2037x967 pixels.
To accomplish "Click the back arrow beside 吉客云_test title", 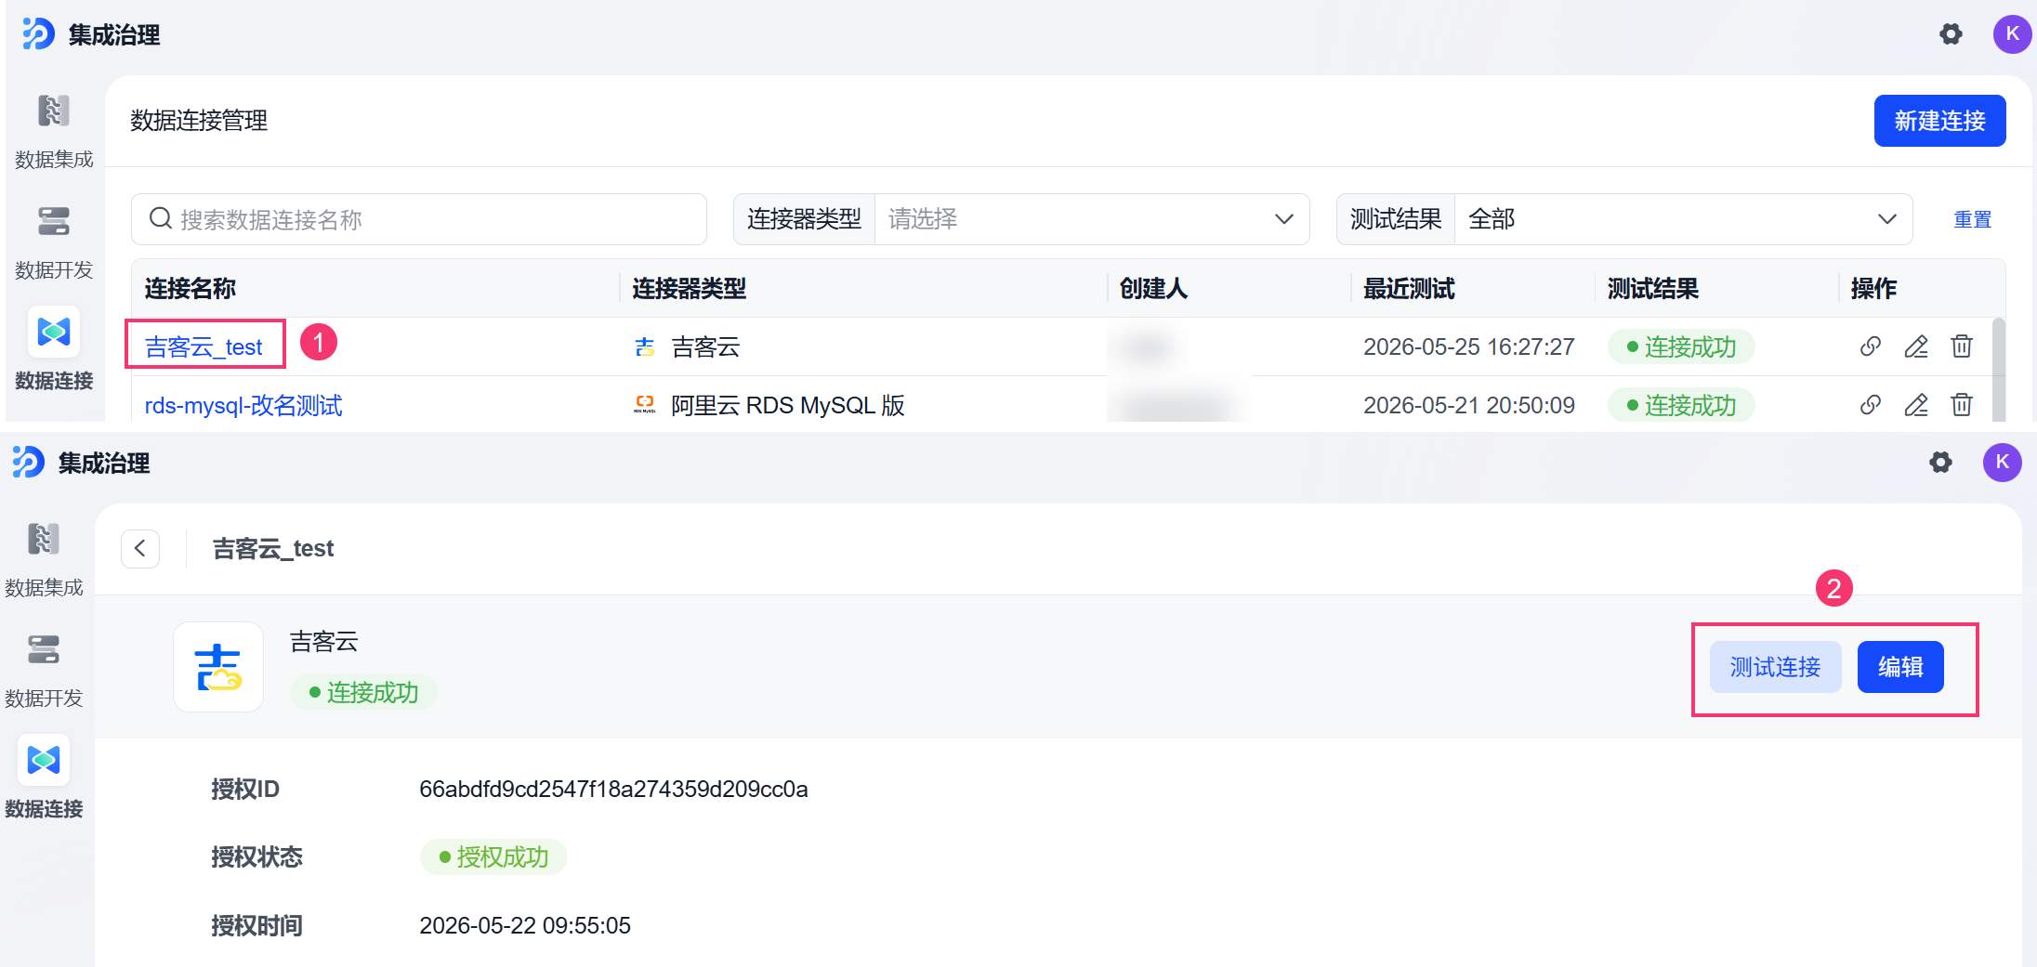I will pos(140,548).
